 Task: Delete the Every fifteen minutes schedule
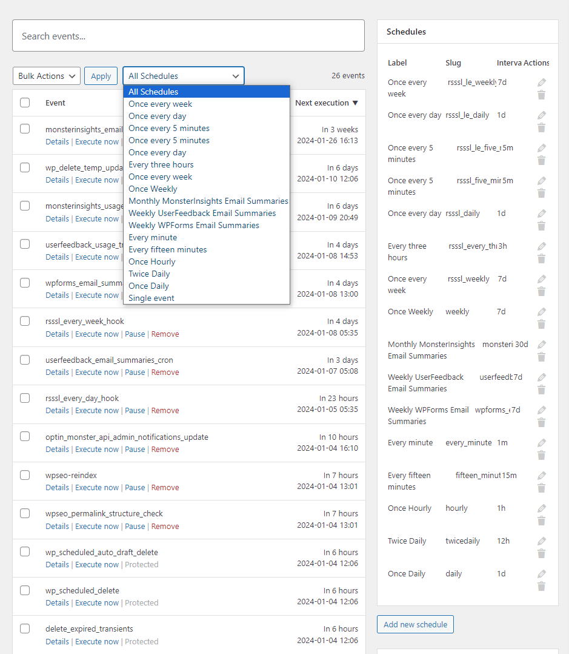tap(542, 488)
